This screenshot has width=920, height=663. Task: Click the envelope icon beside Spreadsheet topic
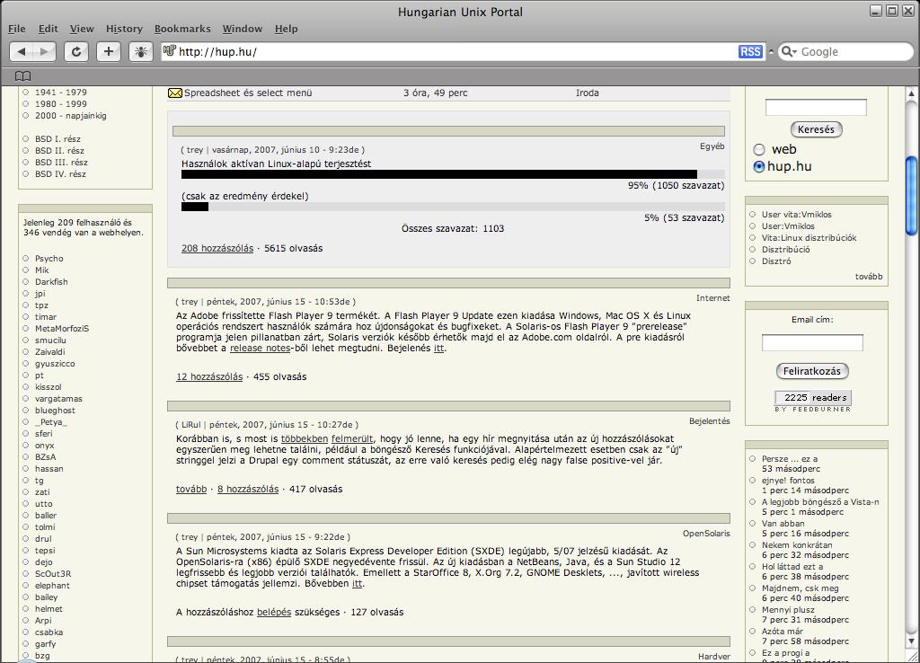click(x=175, y=93)
